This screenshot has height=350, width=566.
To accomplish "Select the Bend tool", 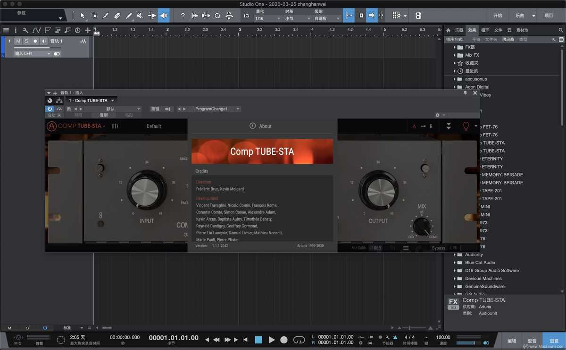I will tap(152, 16).
